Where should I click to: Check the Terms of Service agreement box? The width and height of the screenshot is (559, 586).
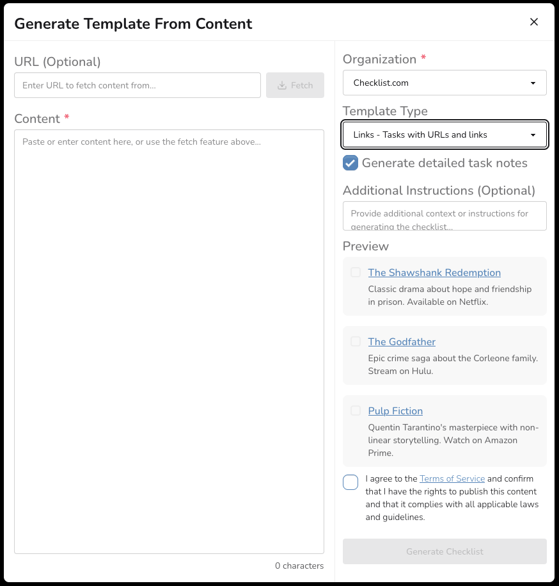(x=350, y=482)
